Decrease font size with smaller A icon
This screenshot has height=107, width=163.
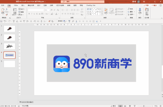click(55, 10)
